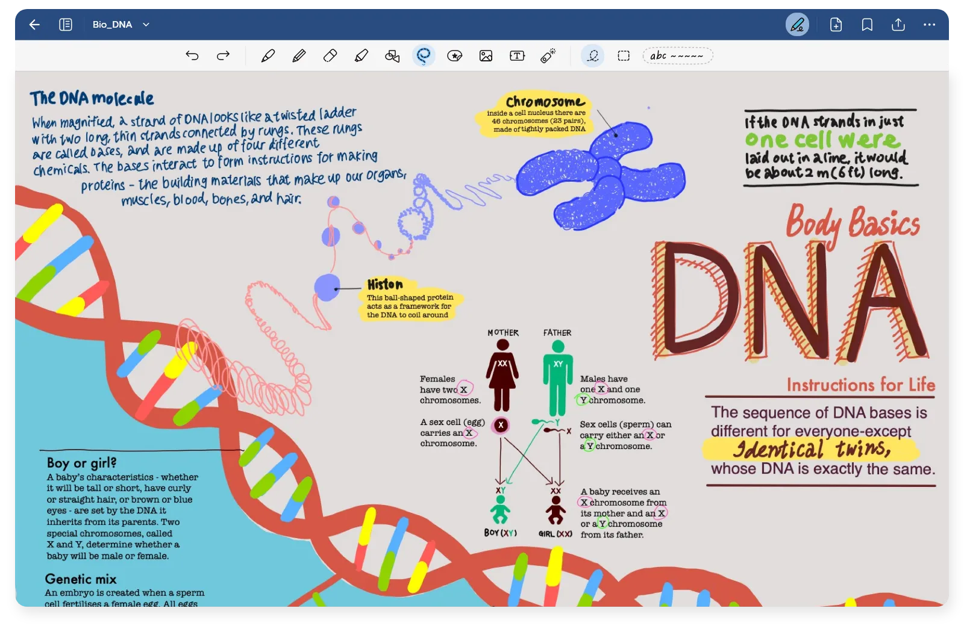Open the Shapes tool
Viewport: 964px width, 626px height.
coord(392,55)
